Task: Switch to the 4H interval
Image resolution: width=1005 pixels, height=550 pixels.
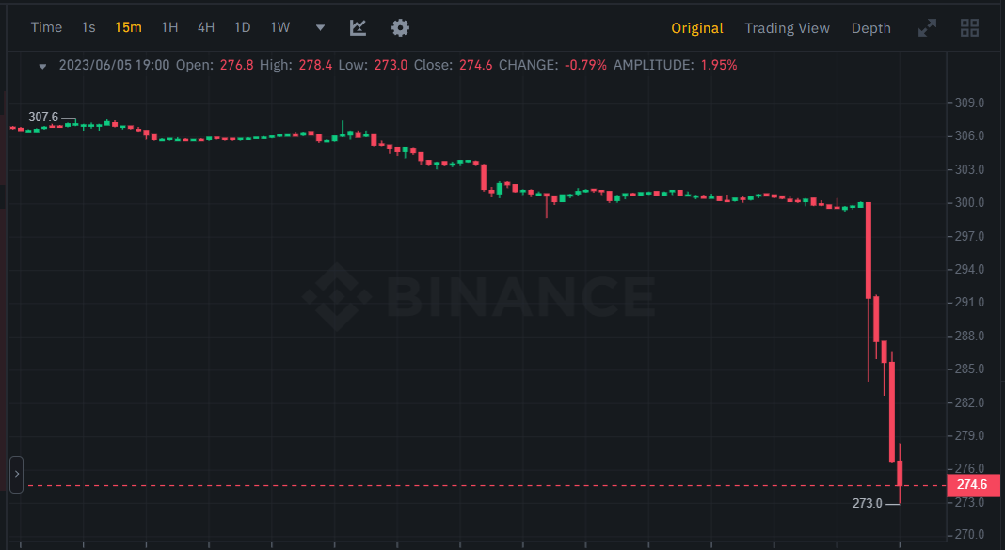Action: (206, 27)
